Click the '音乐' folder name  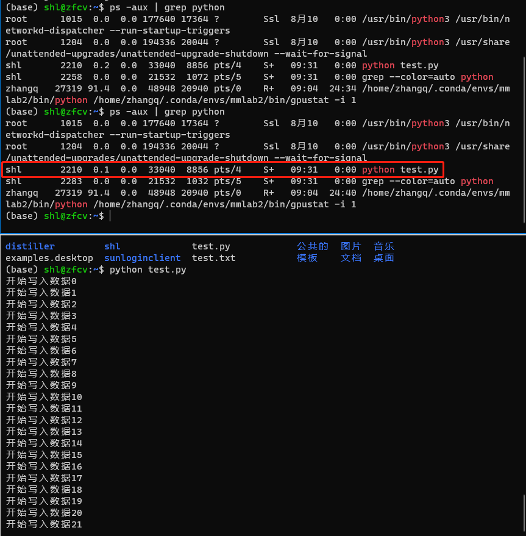(384, 246)
